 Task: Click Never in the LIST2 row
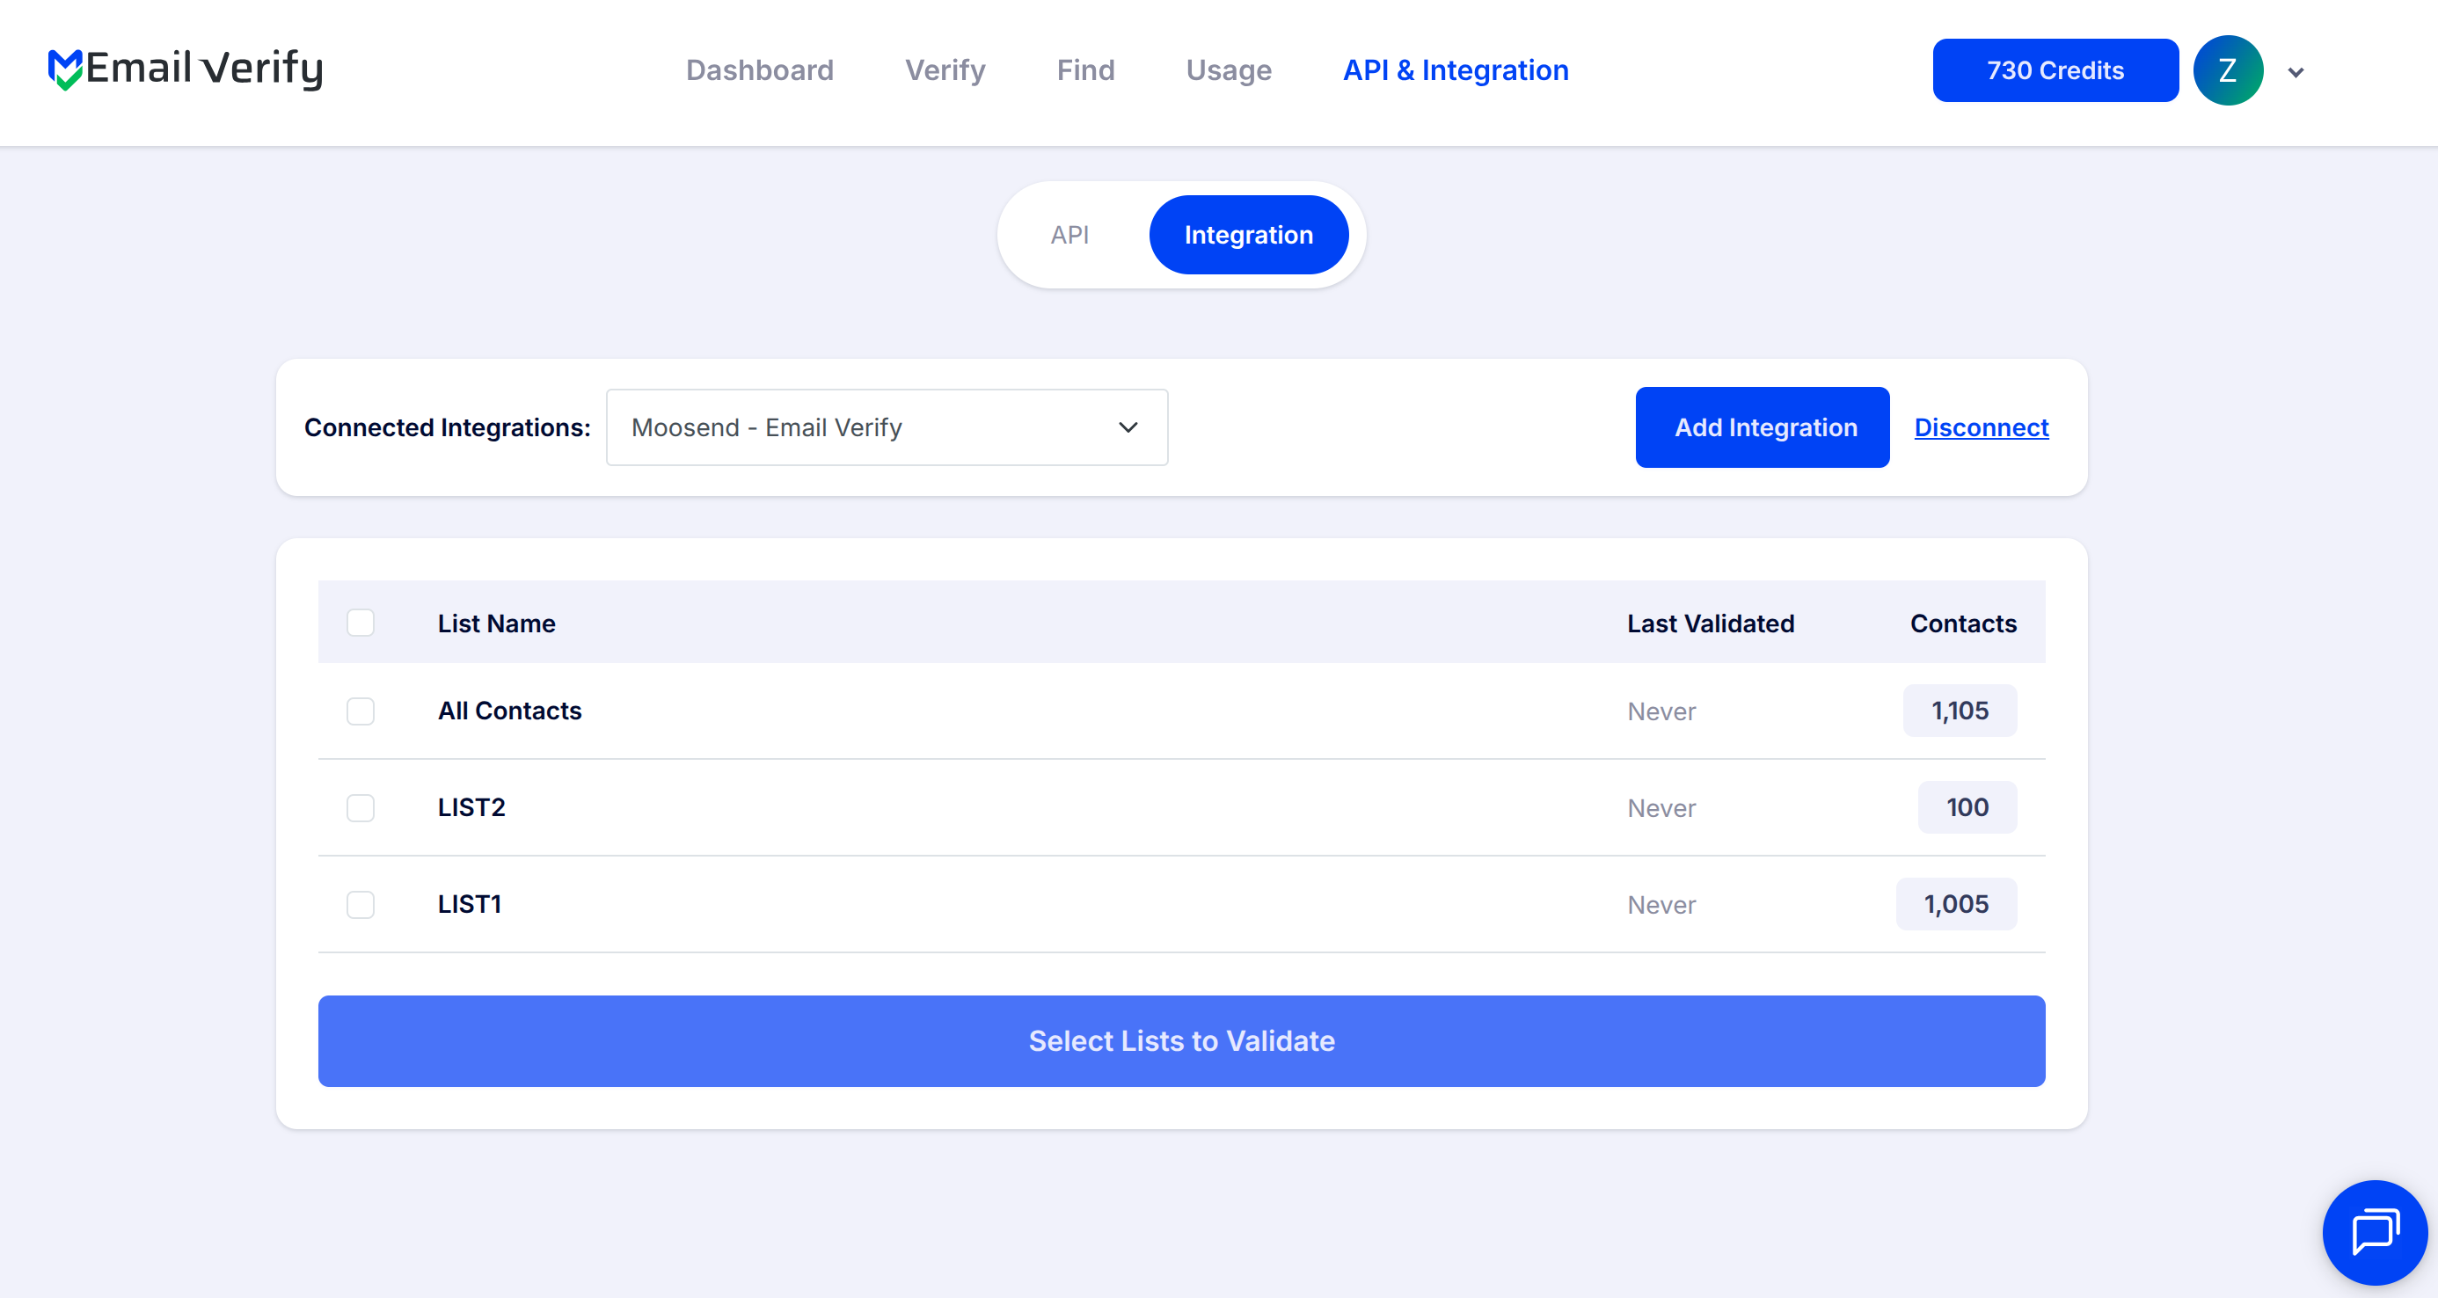click(1661, 808)
